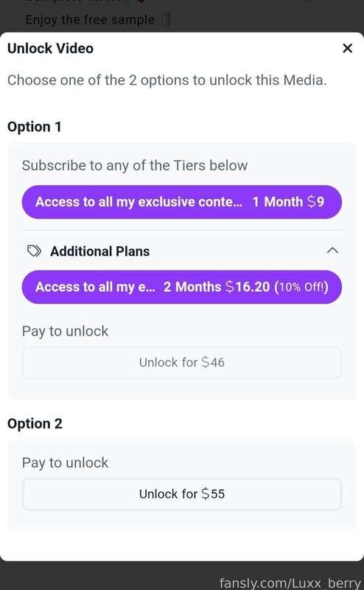This screenshot has height=590, width=364.
Task: Click the price tag icon beside Additional Plans
Action: click(34, 251)
